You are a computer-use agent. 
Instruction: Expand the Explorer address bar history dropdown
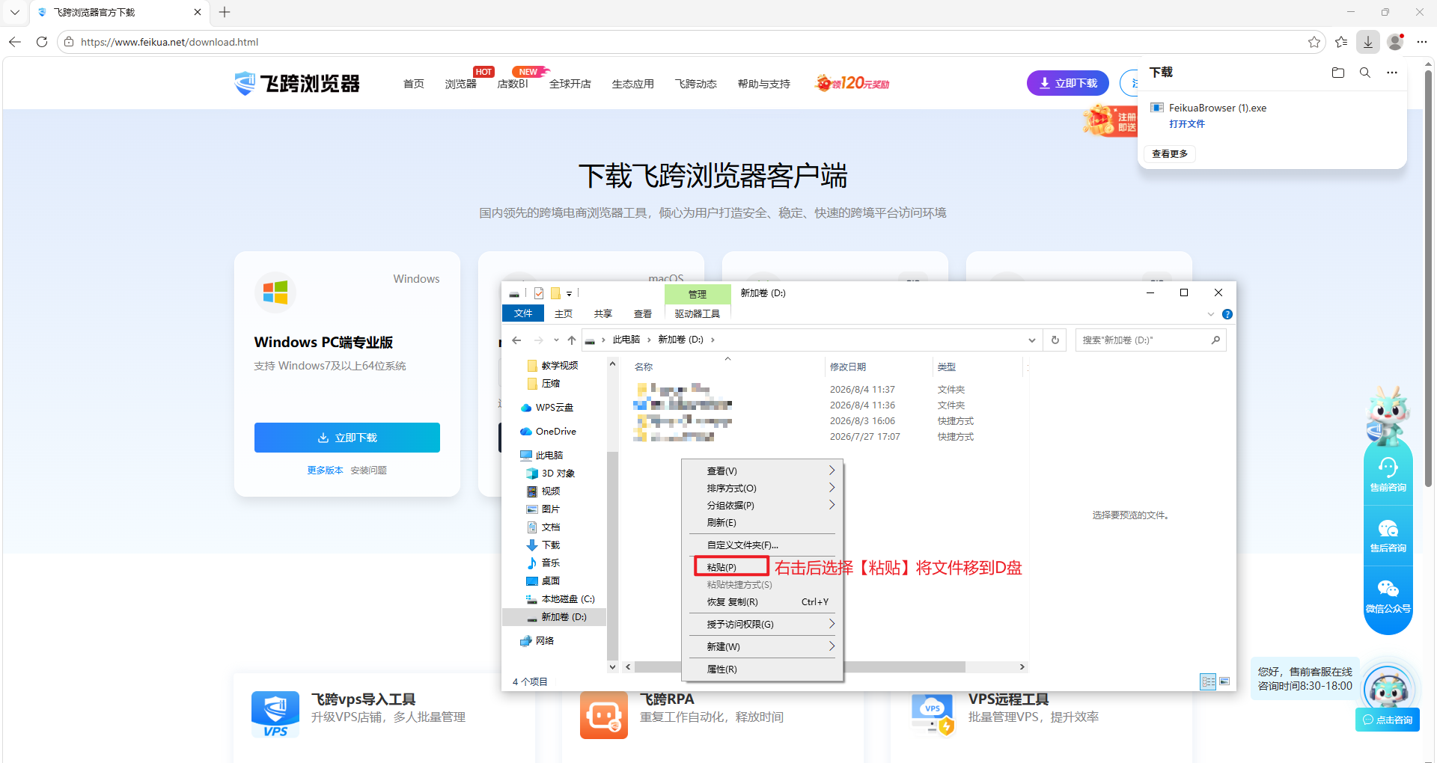(1032, 340)
